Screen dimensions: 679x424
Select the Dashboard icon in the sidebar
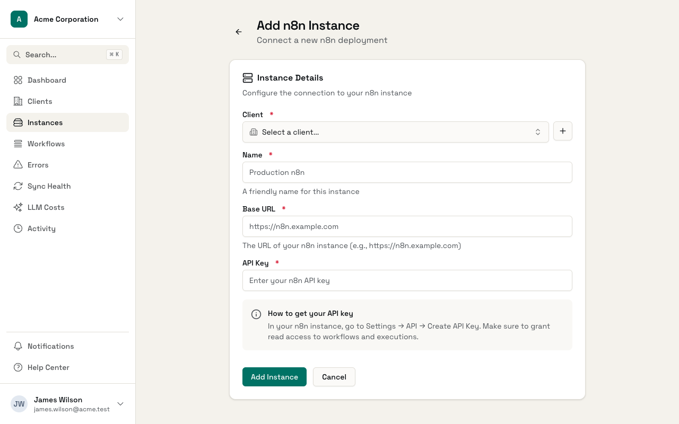18,80
